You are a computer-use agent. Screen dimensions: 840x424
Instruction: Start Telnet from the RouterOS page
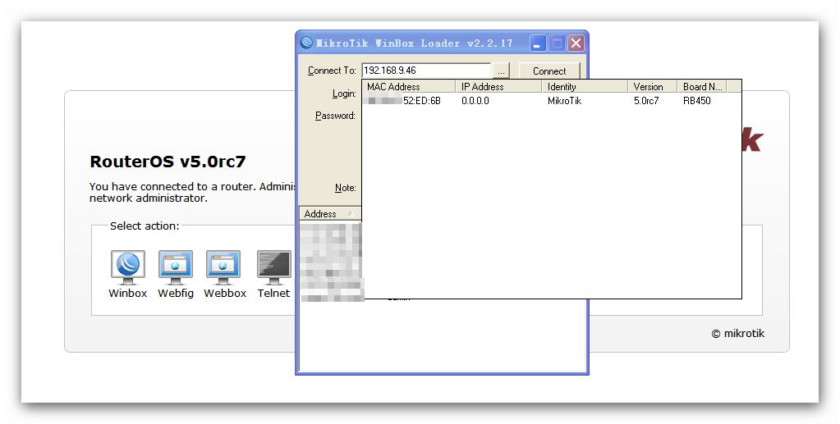273,274
